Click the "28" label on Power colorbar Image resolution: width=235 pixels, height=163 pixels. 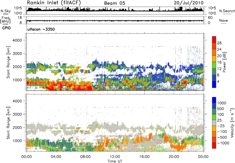(x=219, y=43)
